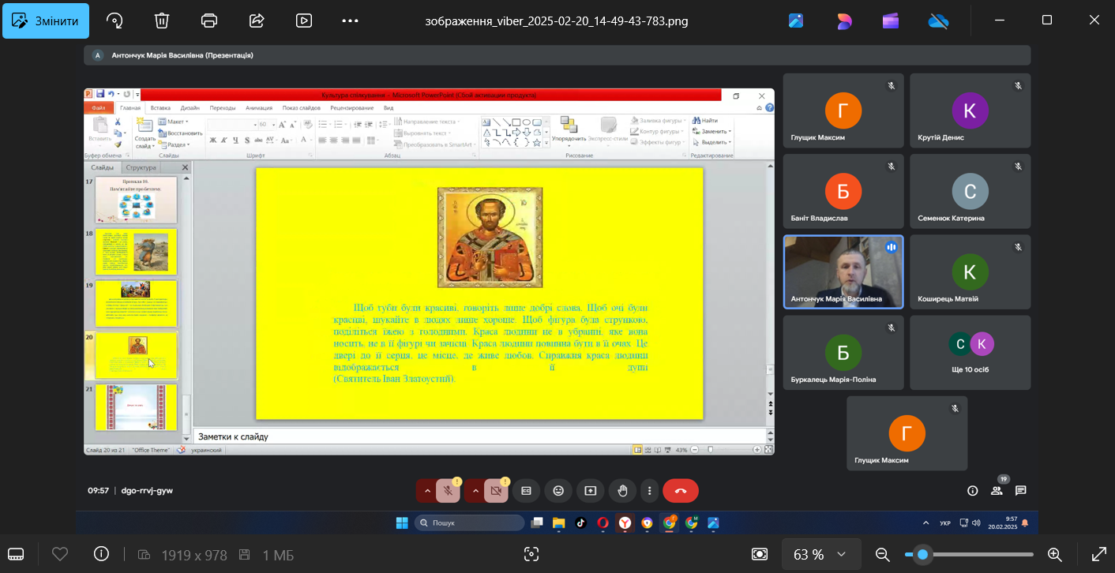
Task: Click the Восстановить button in PowerPoint
Action: point(180,133)
